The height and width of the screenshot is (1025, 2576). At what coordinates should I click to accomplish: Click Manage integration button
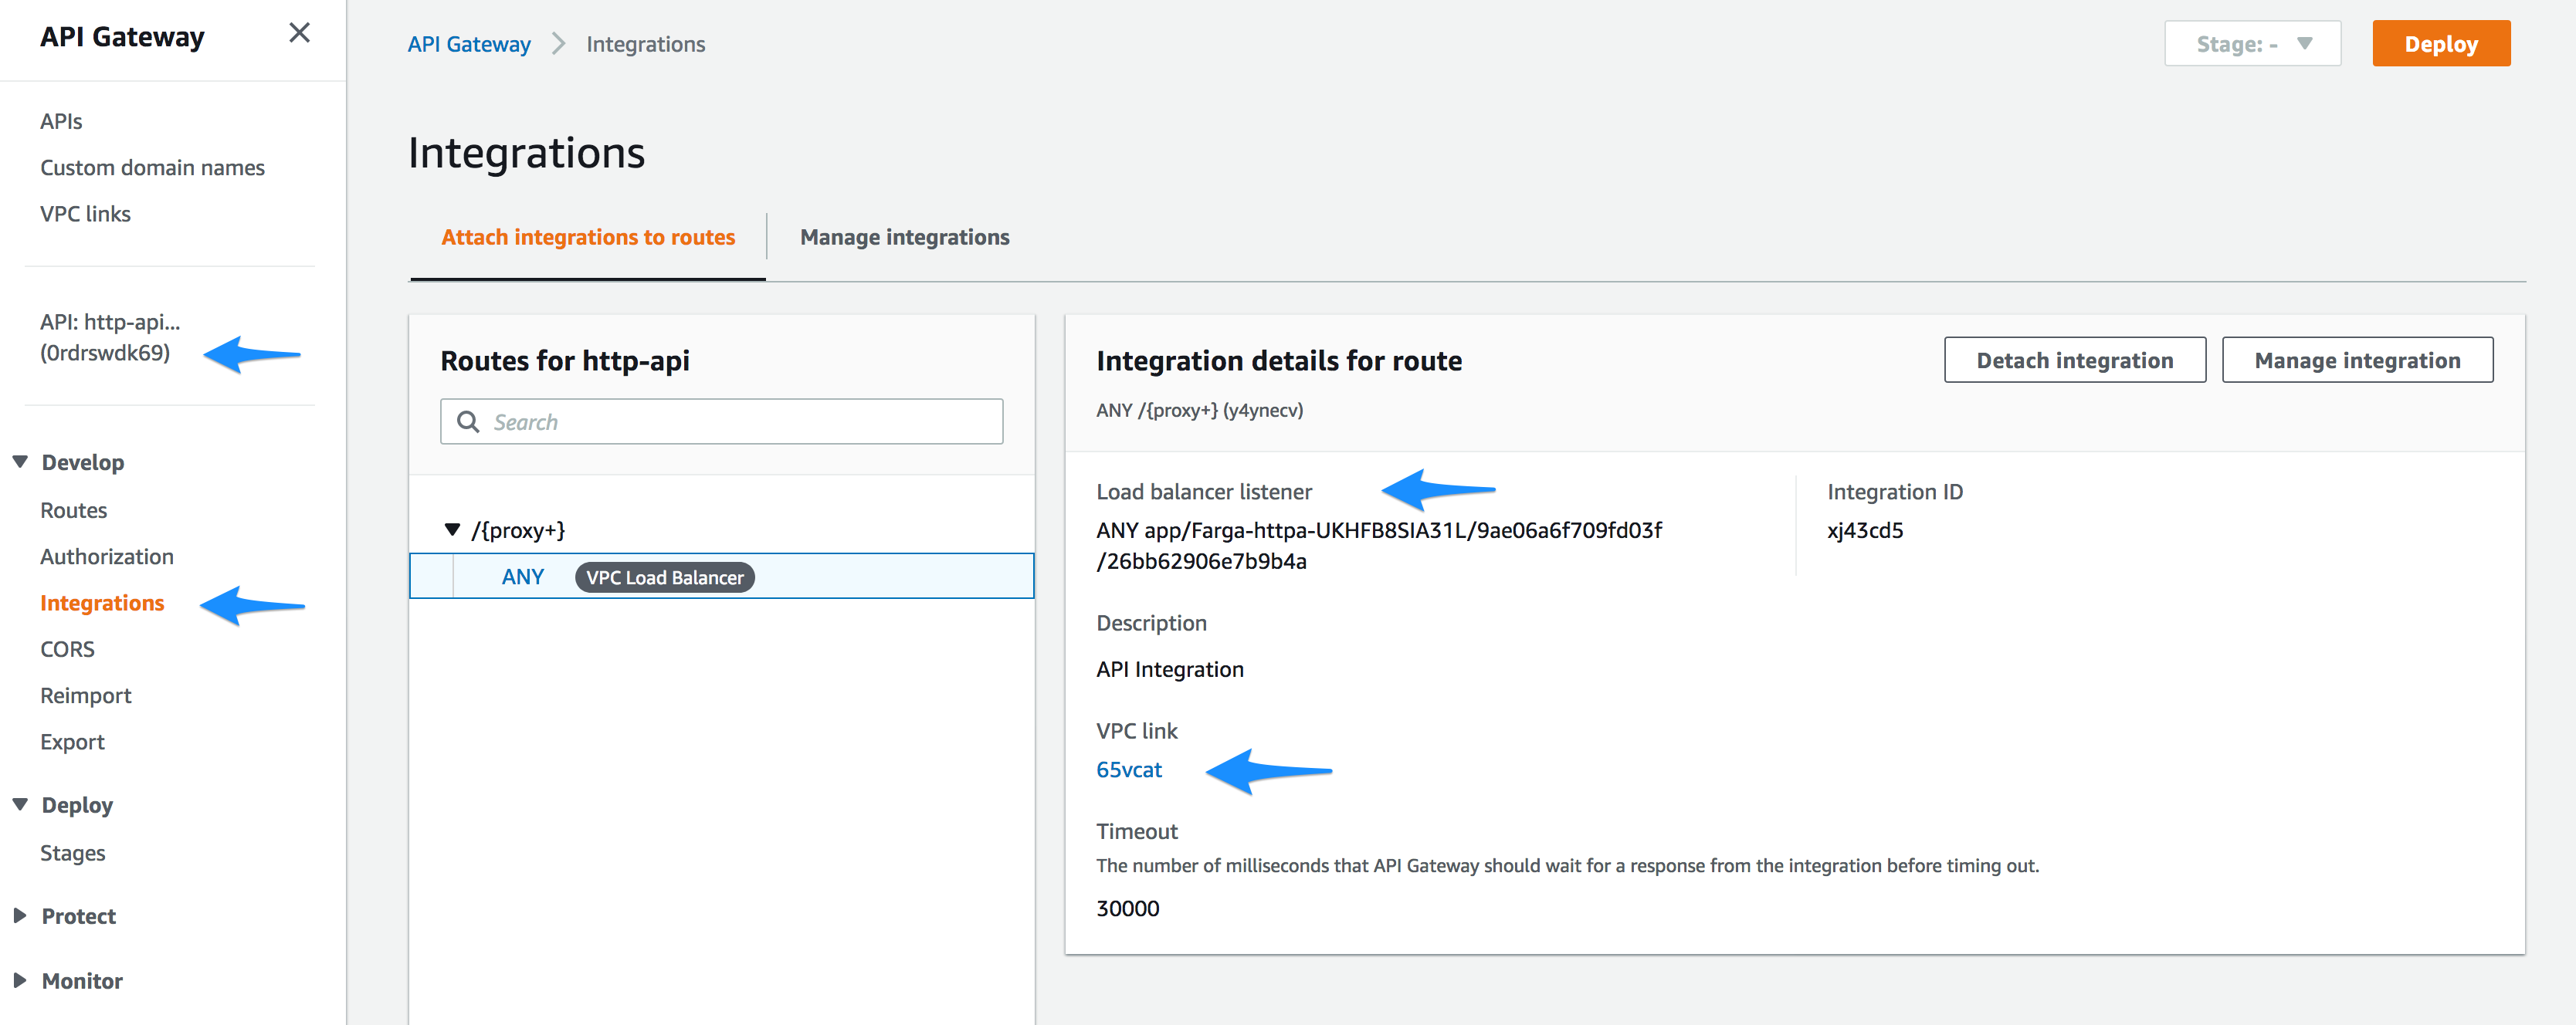pos(2356,360)
